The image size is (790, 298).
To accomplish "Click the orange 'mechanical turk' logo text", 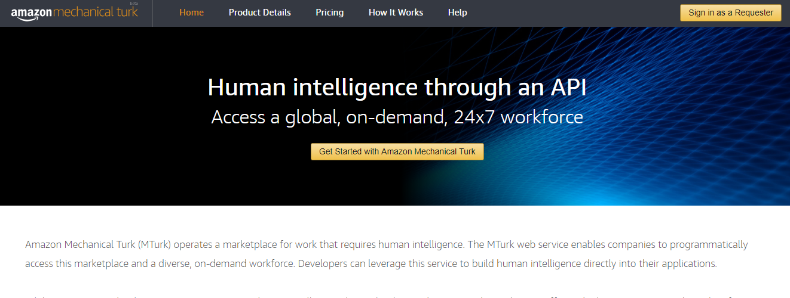I will pos(96,12).
